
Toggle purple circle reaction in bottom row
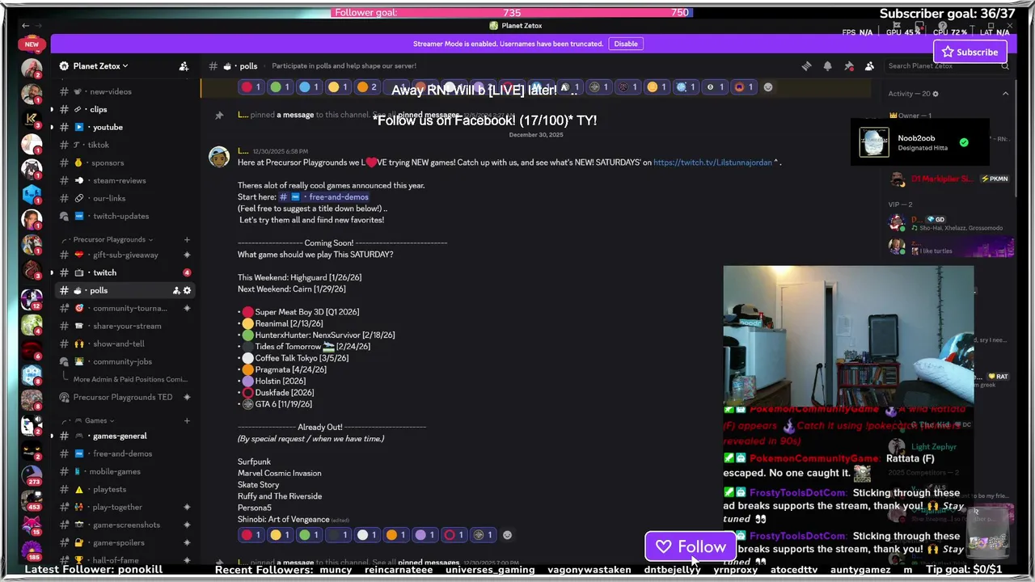(x=425, y=535)
